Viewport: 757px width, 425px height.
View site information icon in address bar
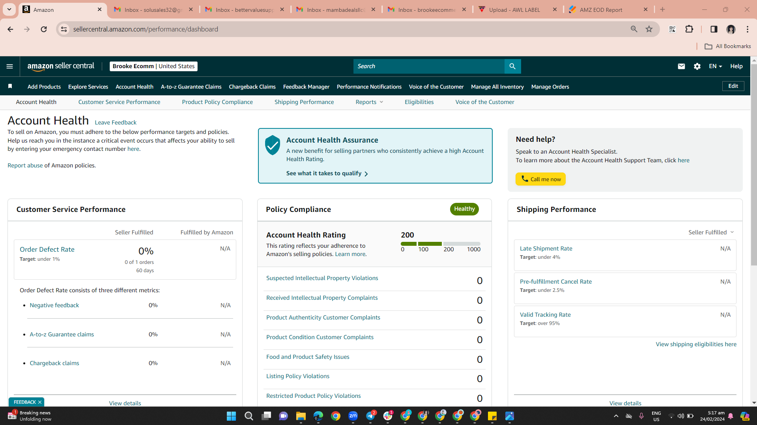pyautogui.click(x=64, y=29)
